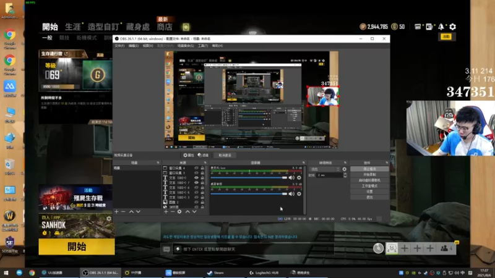The image size is (495, 278).
Task: Click the yellow 開始 start button in the game
Action: 77,246
